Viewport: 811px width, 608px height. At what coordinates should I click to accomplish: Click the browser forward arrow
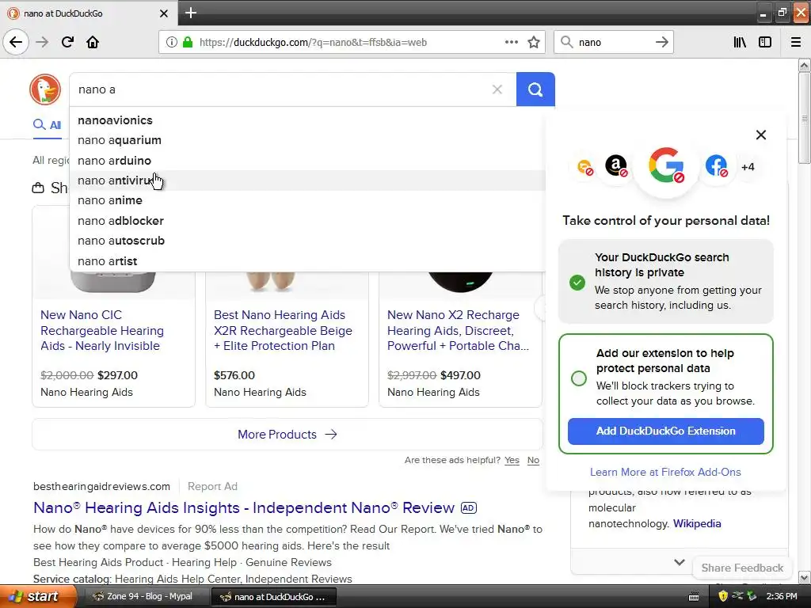coord(42,43)
